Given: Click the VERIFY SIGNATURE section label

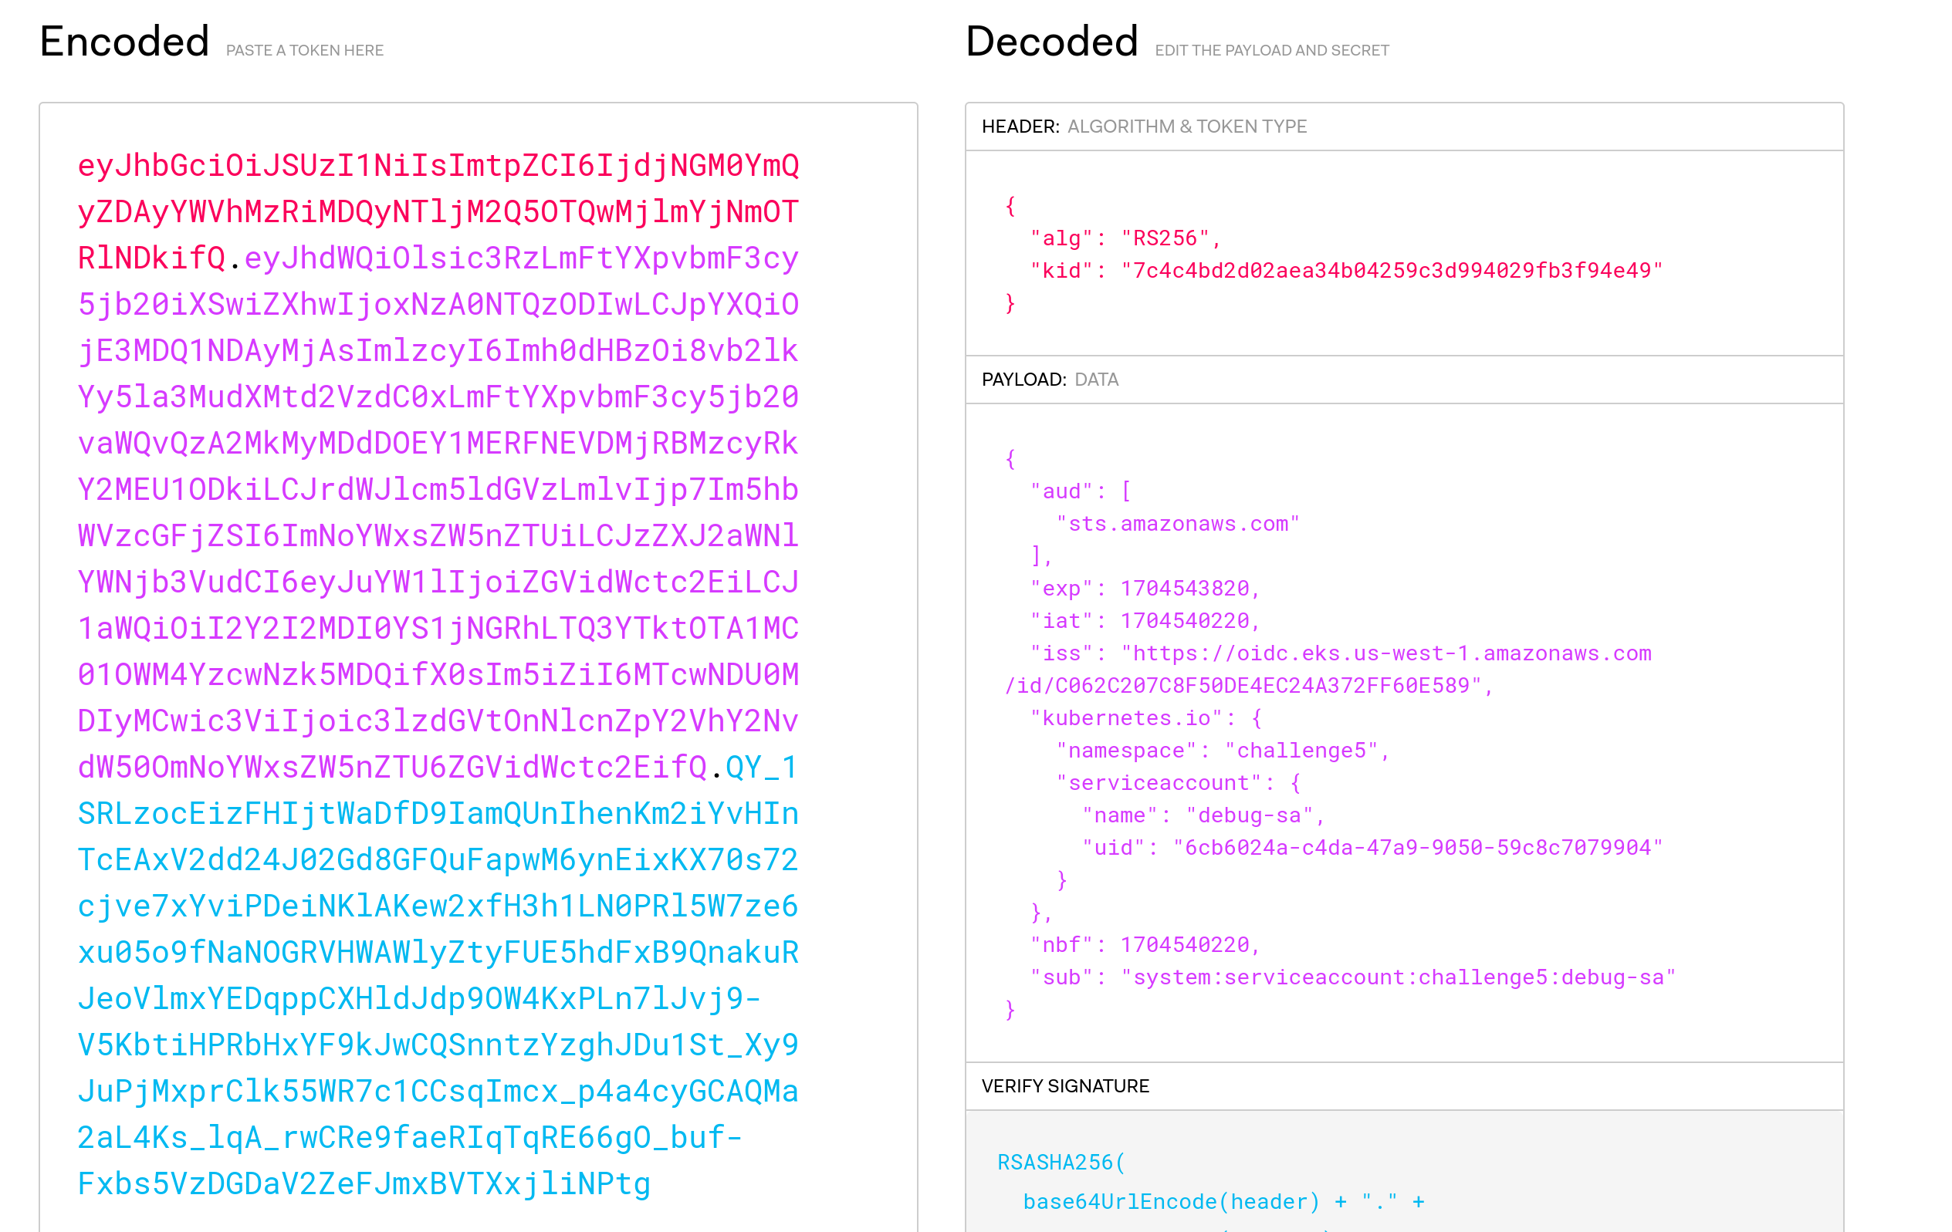Looking at the screenshot, I should [x=1065, y=1086].
